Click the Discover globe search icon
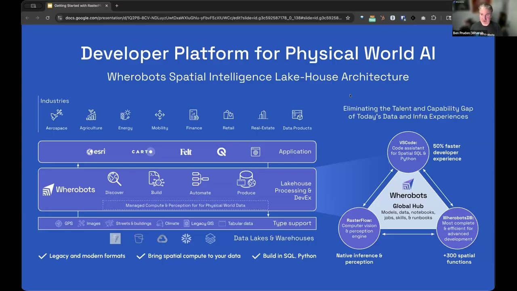The width and height of the screenshot is (517, 291). click(x=114, y=179)
